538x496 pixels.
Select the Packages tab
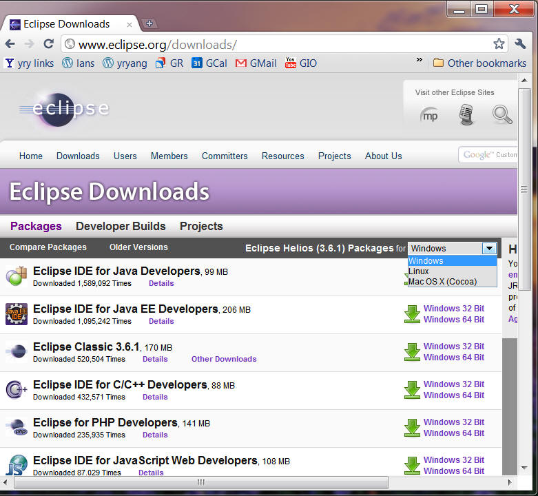point(36,227)
